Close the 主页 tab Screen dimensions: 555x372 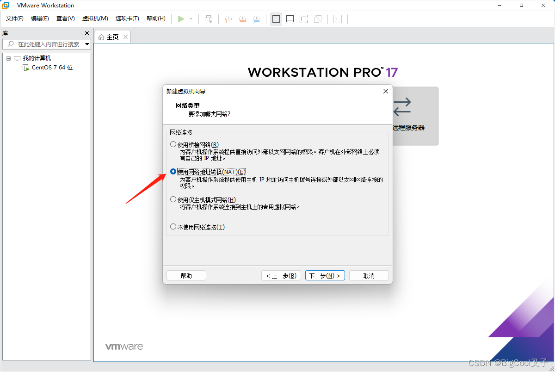125,37
